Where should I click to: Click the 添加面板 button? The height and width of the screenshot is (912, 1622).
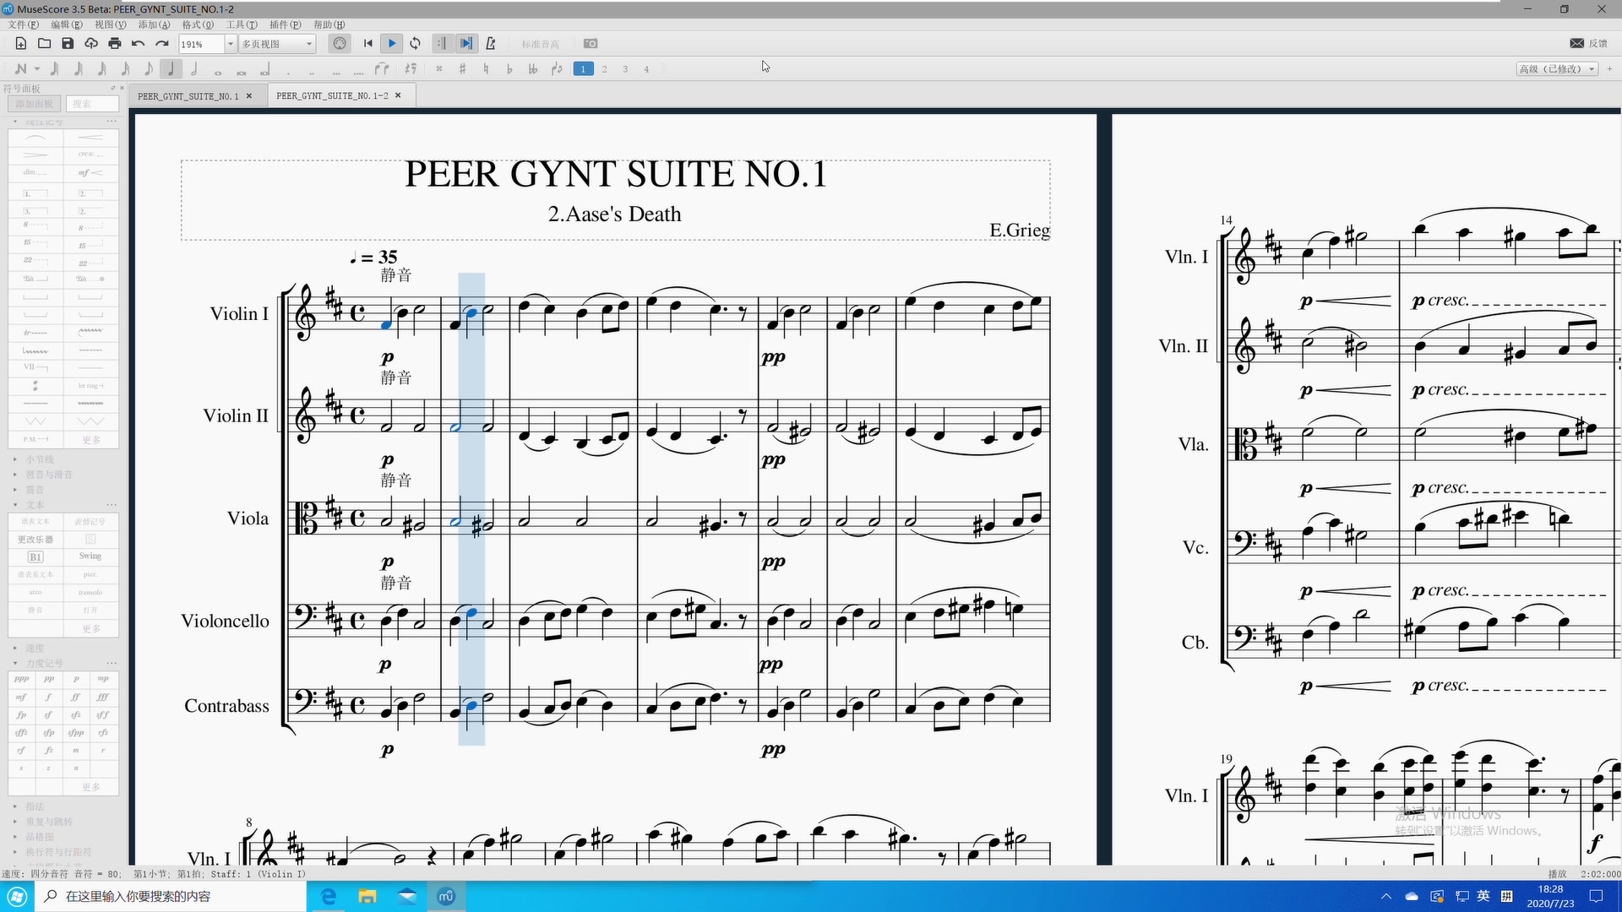(35, 104)
